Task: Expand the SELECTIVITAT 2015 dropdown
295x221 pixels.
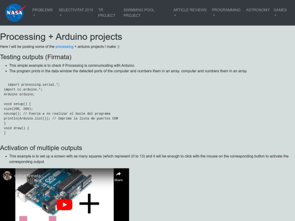Action: coord(76,13)
